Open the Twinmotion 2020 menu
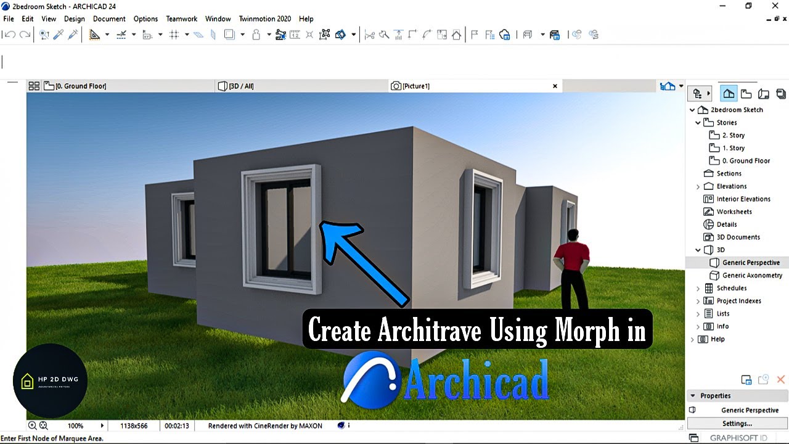 265,18
